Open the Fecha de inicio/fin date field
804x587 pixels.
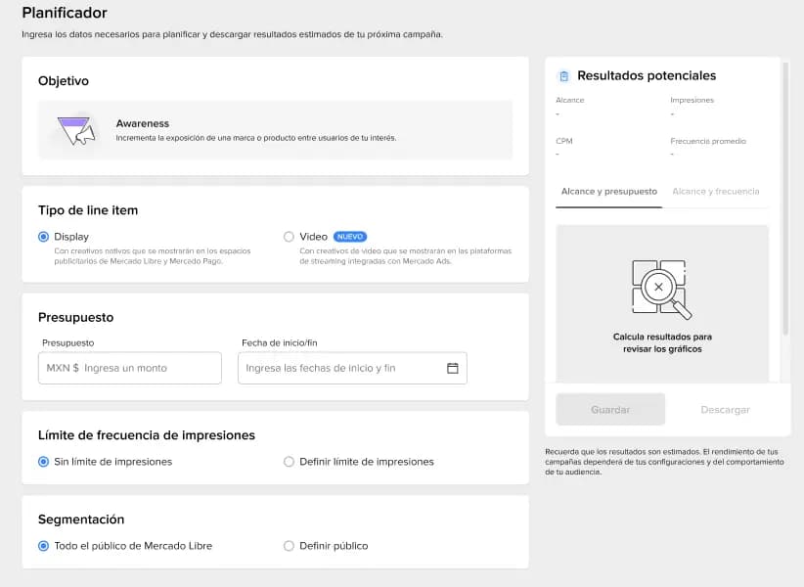click(352, 368)
